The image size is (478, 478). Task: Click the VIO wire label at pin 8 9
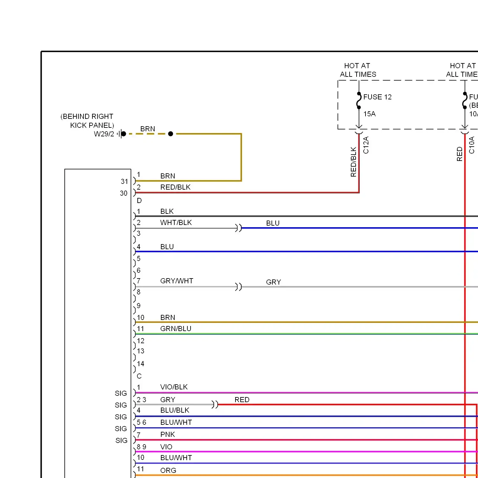point(166,447)
